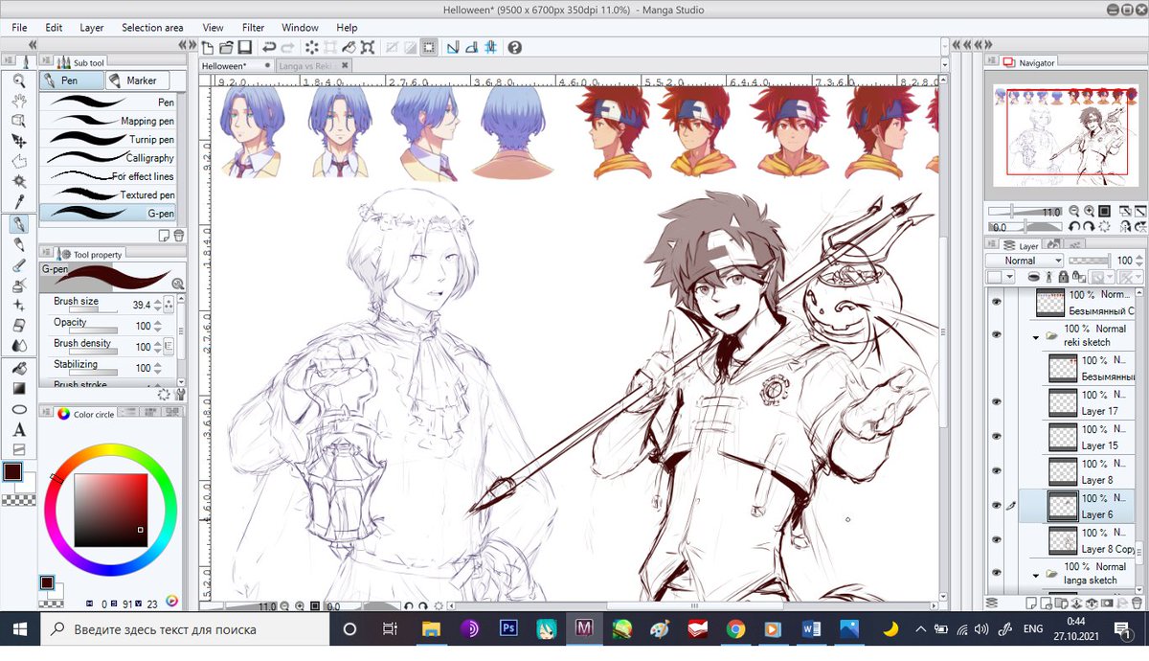Screen dimensions: 1149x661
Task: Choose the Calligraphy sub tool
Action: click(108, 157)
